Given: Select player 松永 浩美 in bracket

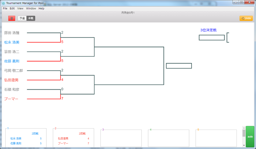Looking at the screenshot, I should 12,42.
